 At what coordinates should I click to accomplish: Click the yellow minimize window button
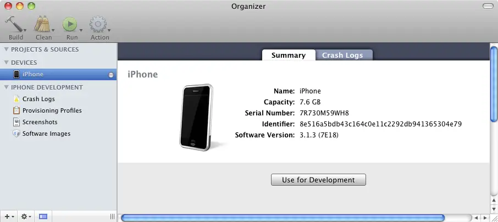point(20,6)
